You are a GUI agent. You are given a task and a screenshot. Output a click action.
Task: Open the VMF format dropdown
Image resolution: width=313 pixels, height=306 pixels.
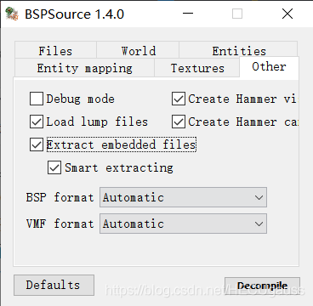[183, 224]
